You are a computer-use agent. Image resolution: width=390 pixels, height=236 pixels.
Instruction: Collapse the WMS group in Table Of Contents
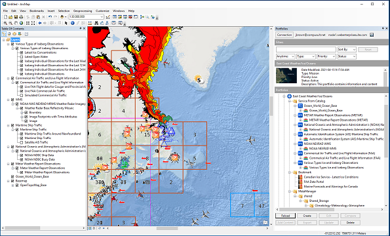[9, 100]
